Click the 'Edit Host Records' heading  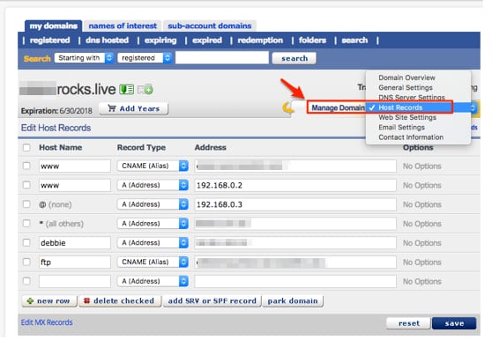tap(56, 128)
